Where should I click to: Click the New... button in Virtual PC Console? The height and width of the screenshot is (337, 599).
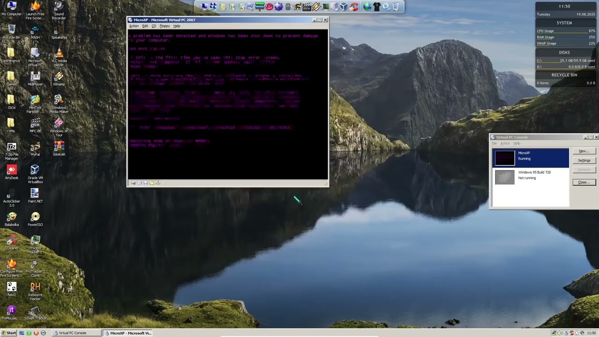pos(584,151)
